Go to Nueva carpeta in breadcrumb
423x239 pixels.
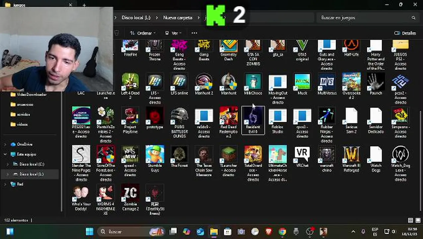click(177, 18)
